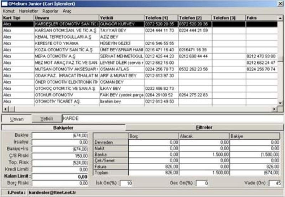Image resolution: width=285 pixels, height=197 pixels.
Task: Click the Bakiye value field
Action: point(60,135)
